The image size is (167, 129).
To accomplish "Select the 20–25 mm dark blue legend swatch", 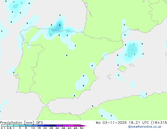I will tap(47, 126).
